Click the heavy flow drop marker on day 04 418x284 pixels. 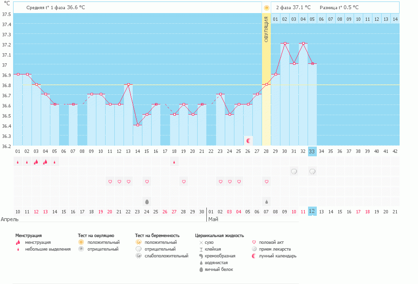point(46,162)
